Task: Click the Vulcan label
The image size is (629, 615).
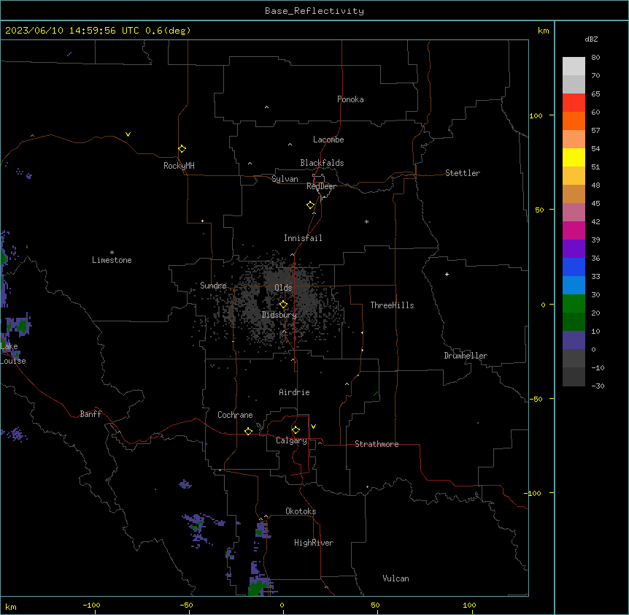Action: tap(395, 578)
